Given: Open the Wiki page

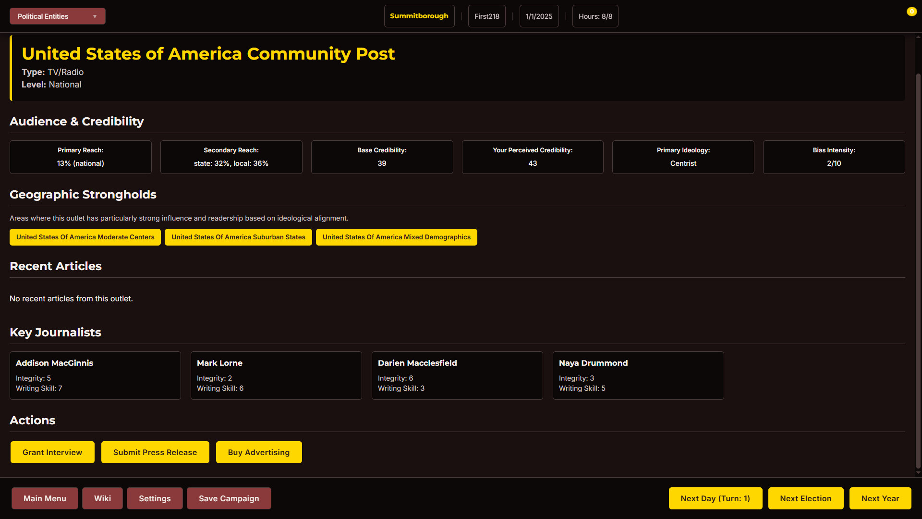Looking at the screenshot, I should coord(102,498).
